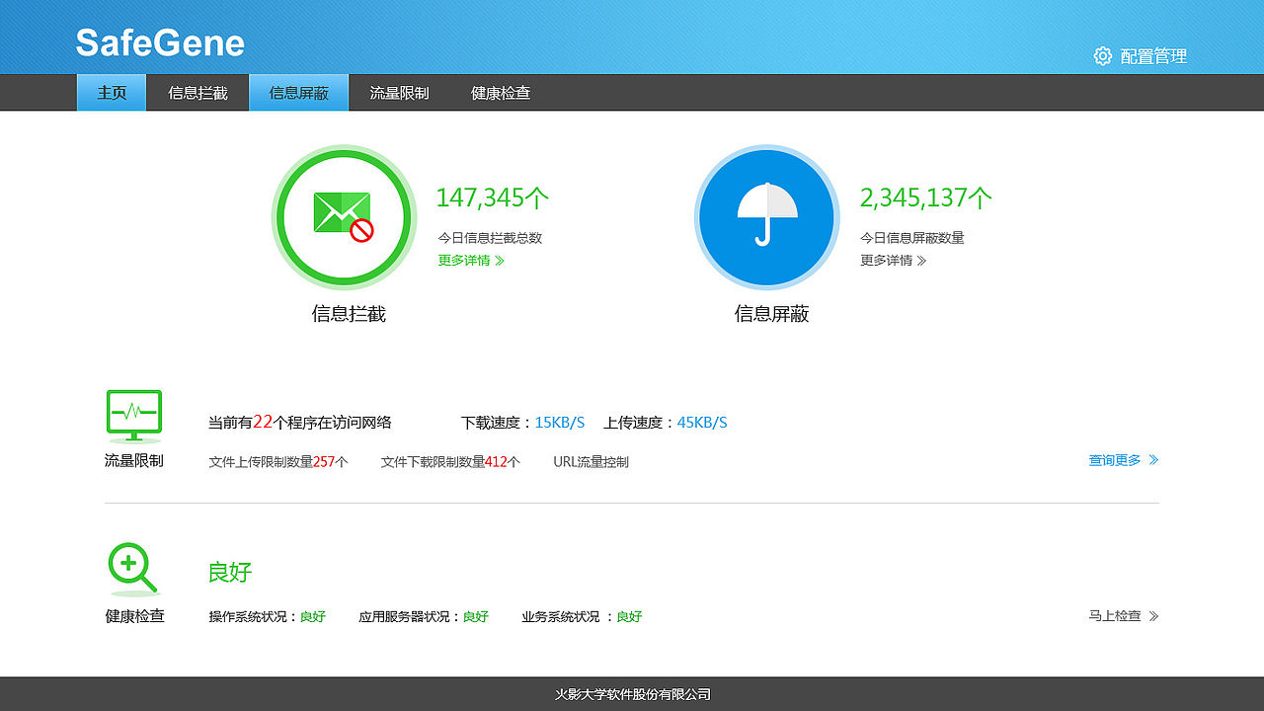Click 业务系统状况 status text
The image size is (1264, 711).
pyautogui.click(x=582, y=616)
